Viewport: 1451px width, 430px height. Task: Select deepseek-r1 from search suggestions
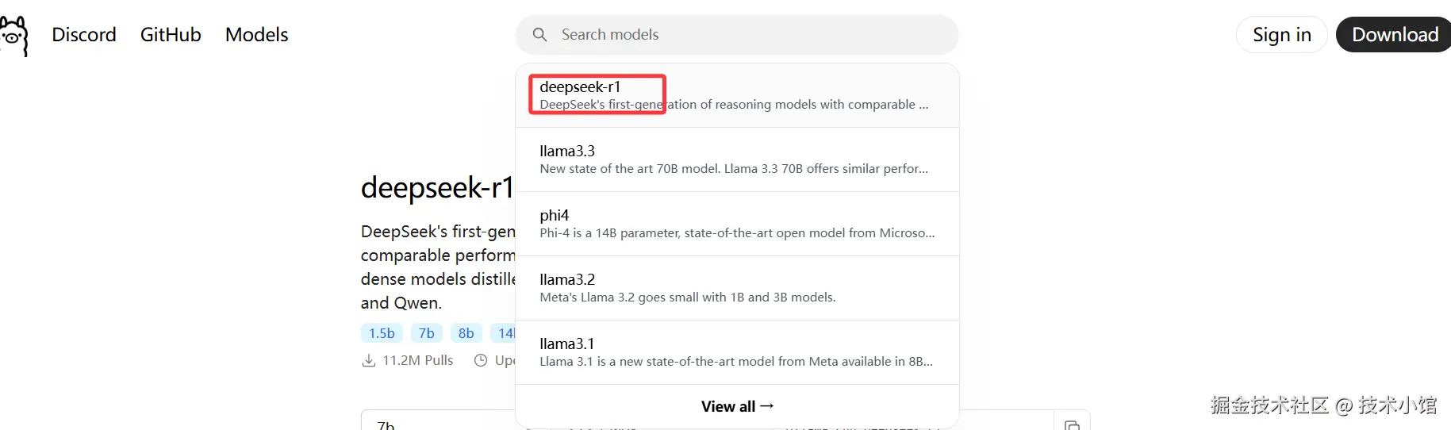point(736,95)
